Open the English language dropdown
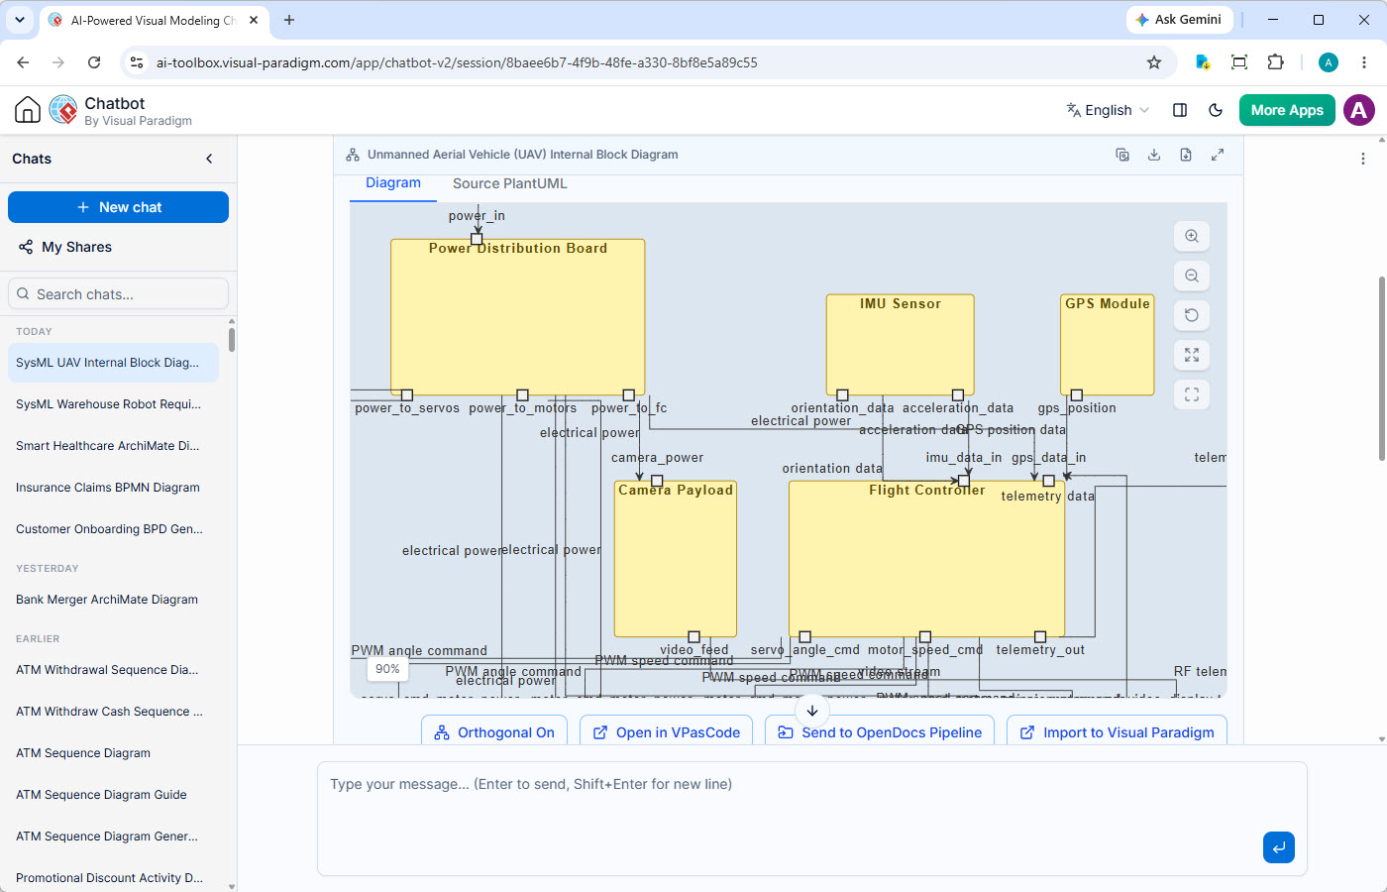Screen dimensions: 1387x892 [1108, 110]
